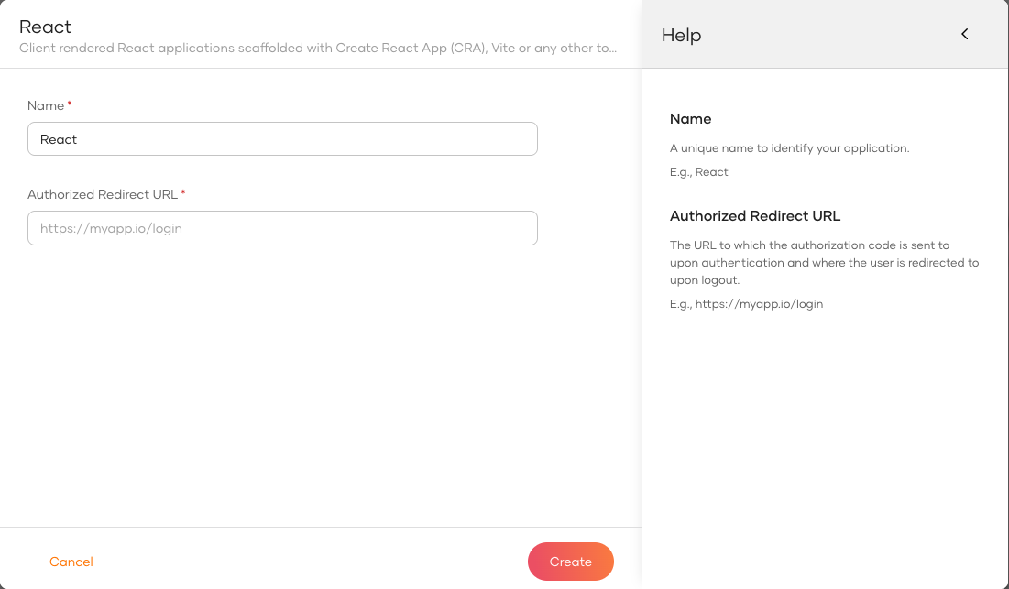
Task: Click the 'E.g., React' example text
Action: pyautogui.click(x=699, y=171)
